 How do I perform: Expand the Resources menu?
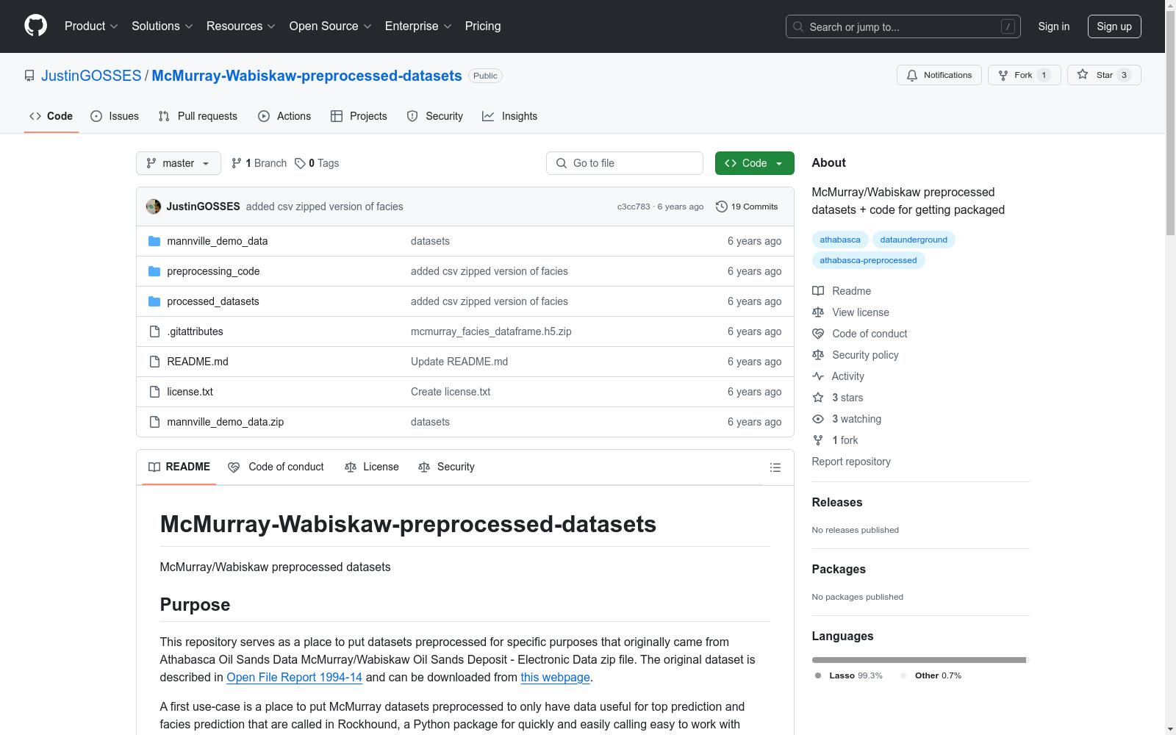pos(241,26)
